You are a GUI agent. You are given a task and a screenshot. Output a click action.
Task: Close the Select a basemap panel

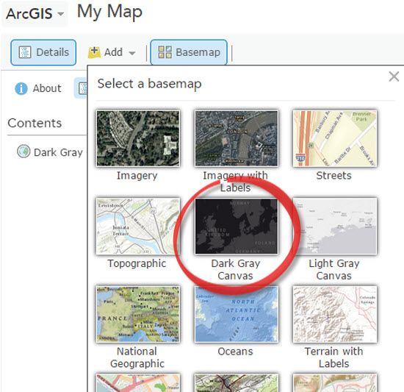tap(394, 76)
